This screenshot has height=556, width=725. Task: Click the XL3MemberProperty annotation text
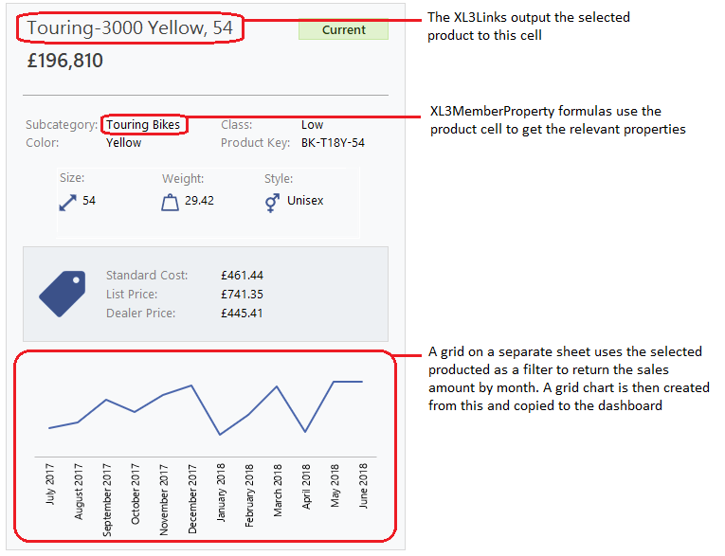click(558, 120)
